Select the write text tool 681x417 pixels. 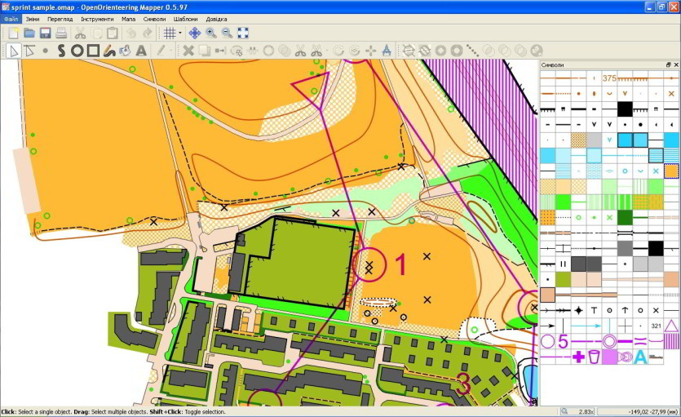[141, 51]
